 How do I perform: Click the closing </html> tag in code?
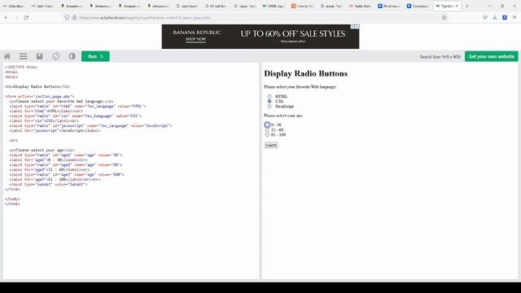point(13,203)
